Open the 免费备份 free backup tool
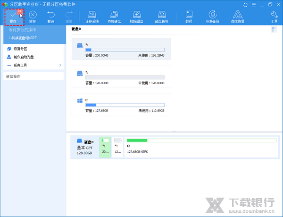The height and width of the screenshot is (217, 283). [x=213, y=17]
